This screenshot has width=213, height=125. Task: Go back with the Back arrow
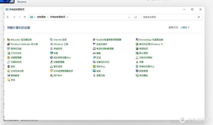8,17
